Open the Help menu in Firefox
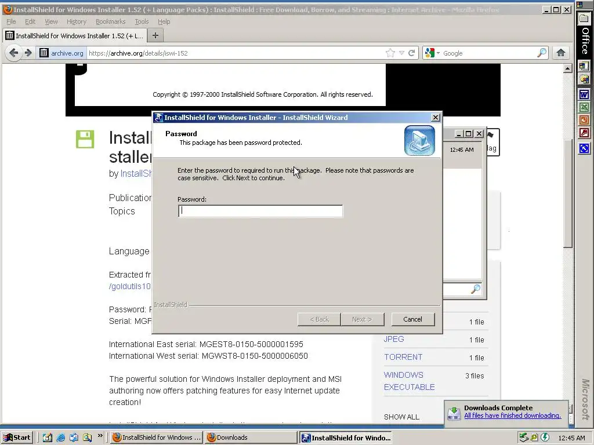 click(x=164, y=21)
